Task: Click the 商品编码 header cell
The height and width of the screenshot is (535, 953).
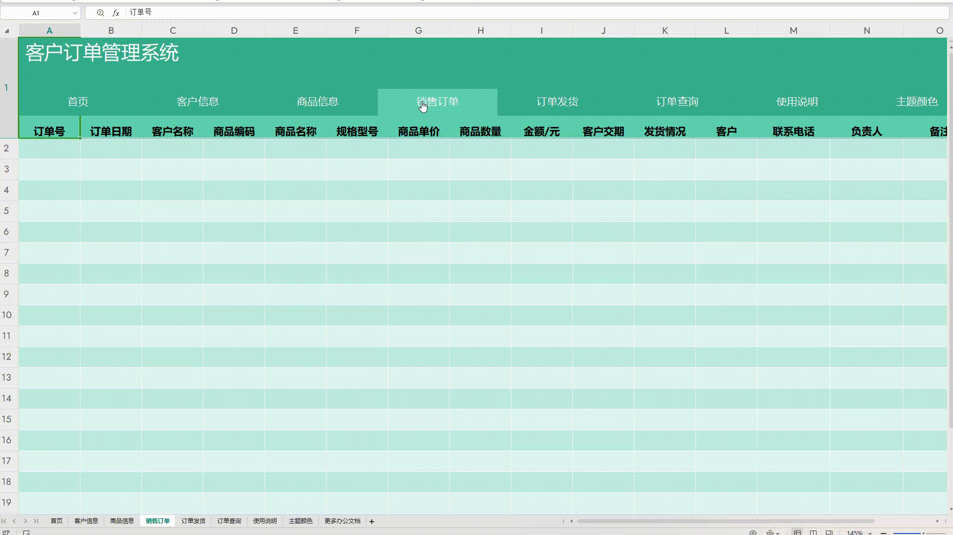Action: point(234,132)
